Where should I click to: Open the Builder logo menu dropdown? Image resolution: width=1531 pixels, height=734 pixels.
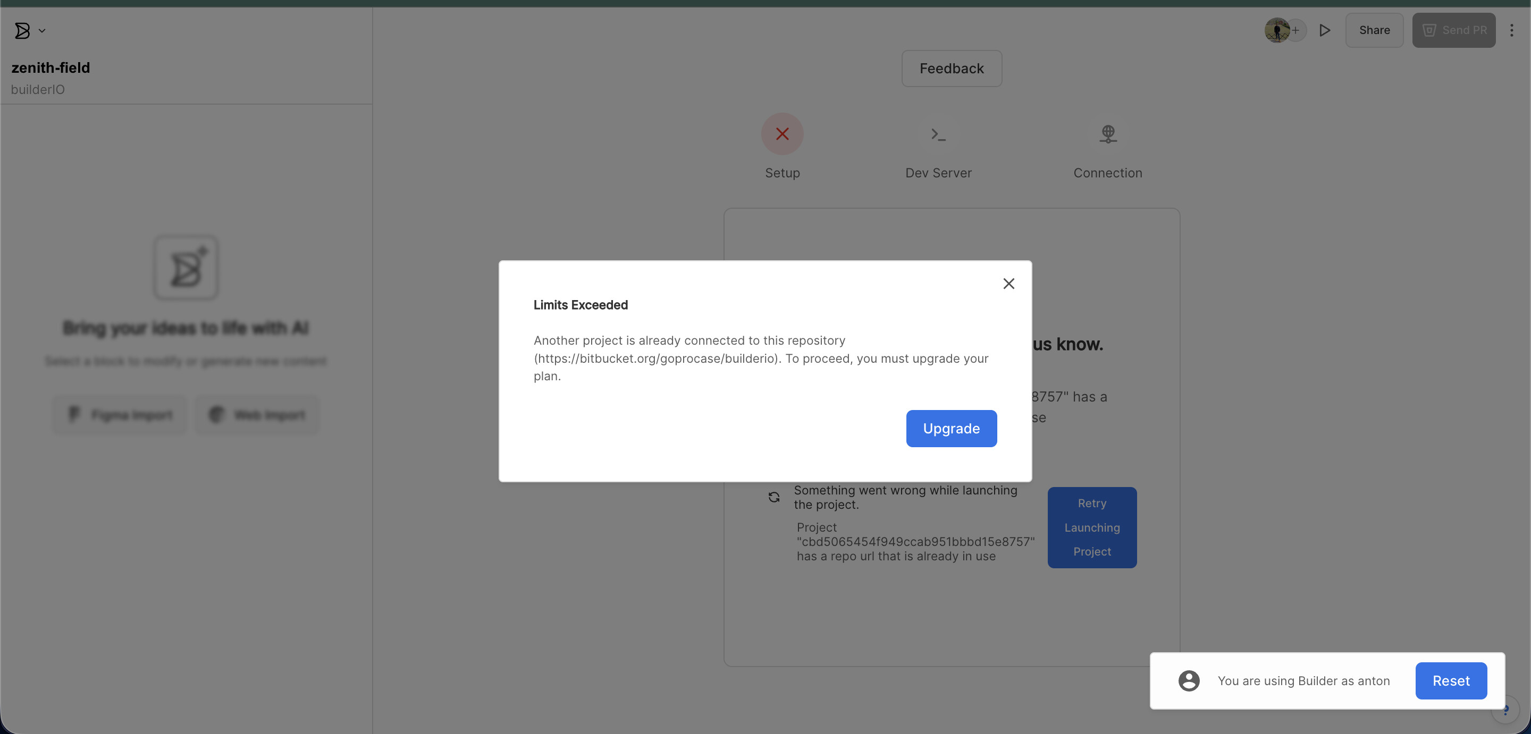click(42, 30)
